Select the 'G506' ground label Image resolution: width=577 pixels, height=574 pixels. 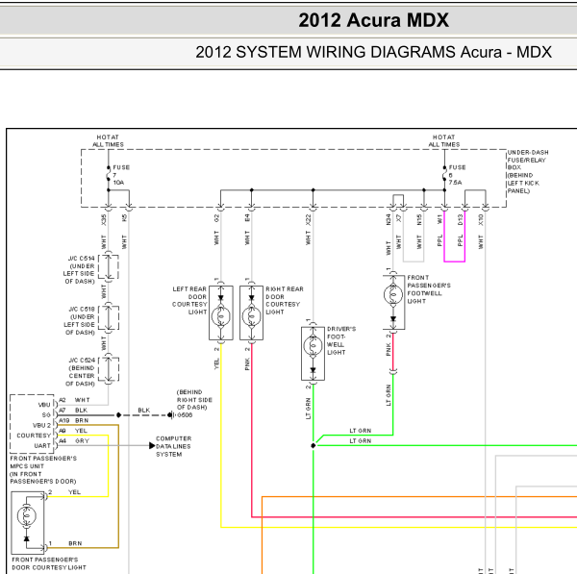click(x=185, y=415)
